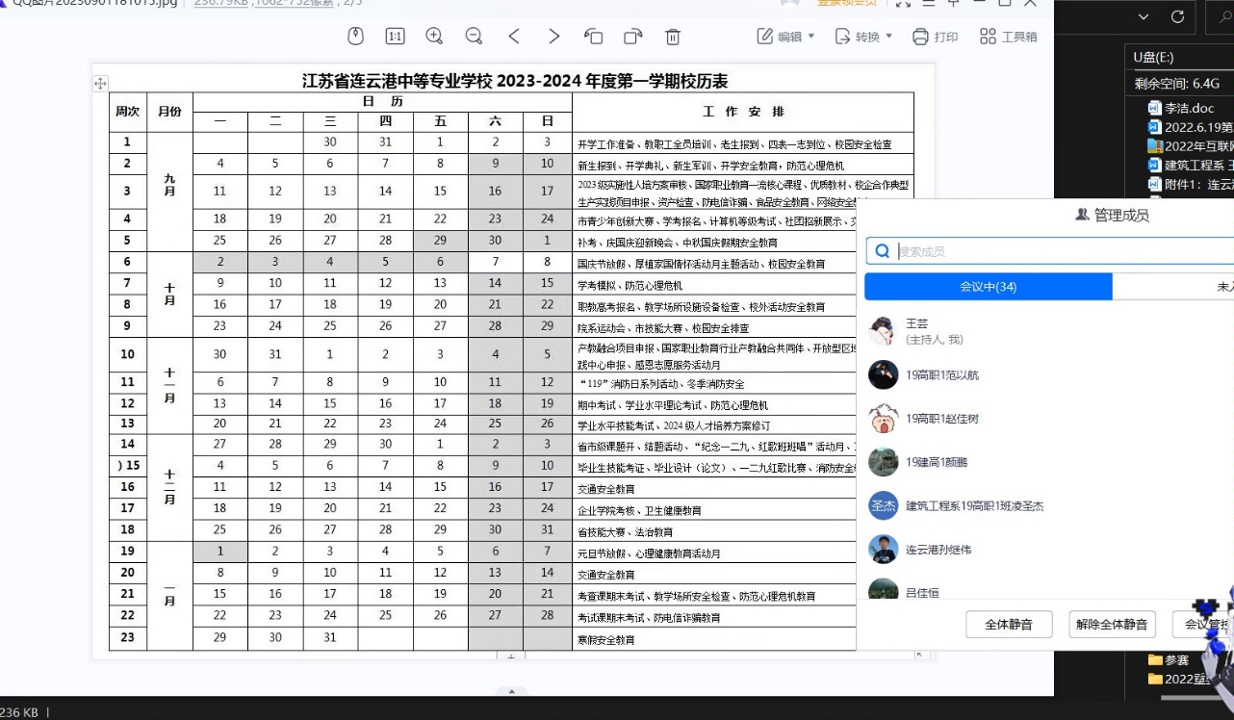1234x720 pixels.
Task: Click the 圣杰 avatar icon
Action: [883, 505]
